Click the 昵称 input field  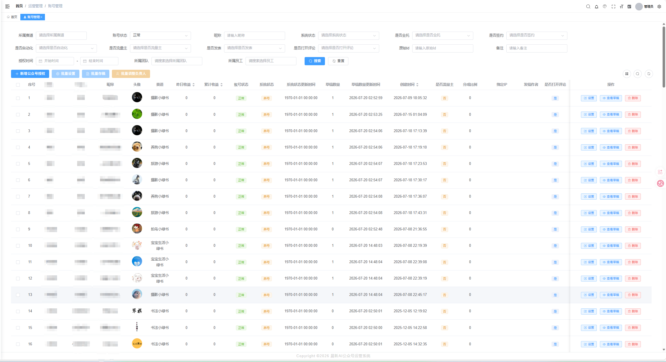pos(255,35)
